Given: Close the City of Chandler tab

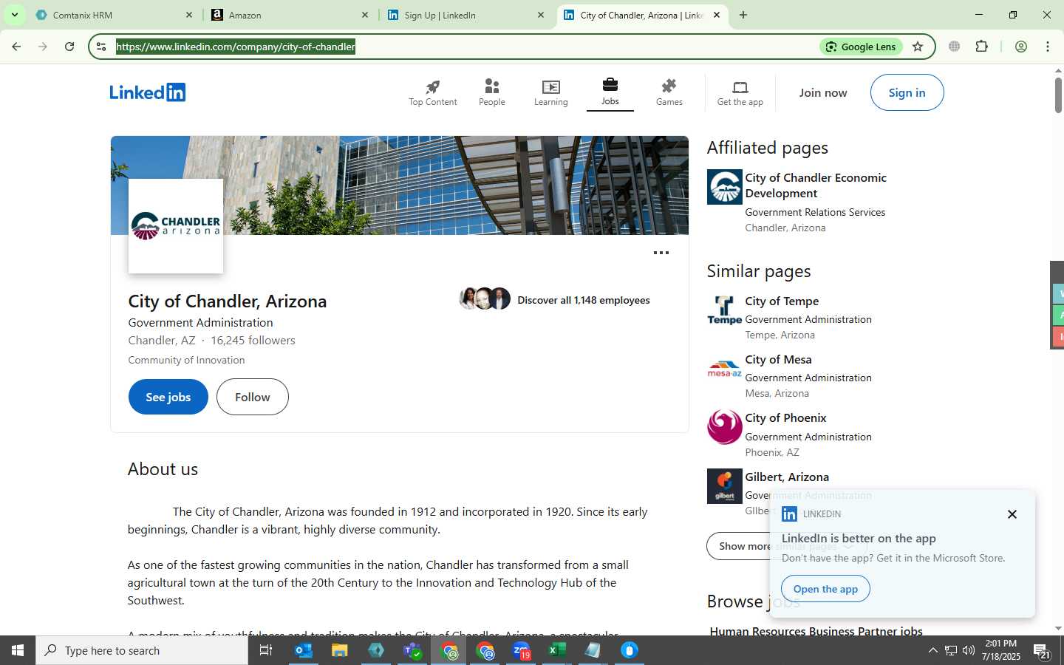Looking at the screenshot, I should pyautogui.click(x=717, y=15).
